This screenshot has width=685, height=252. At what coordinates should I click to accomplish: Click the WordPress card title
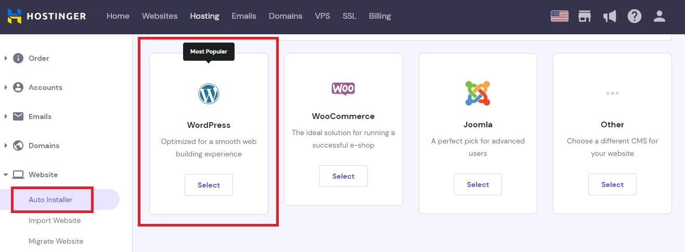pos(209,125)
